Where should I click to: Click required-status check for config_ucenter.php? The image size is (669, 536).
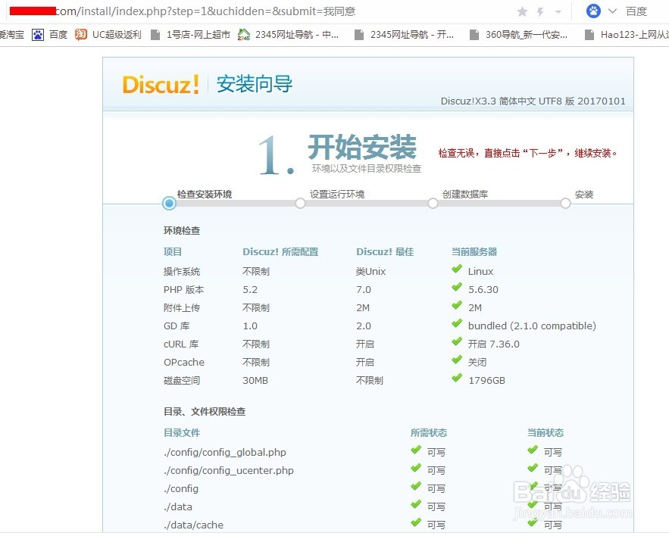[416, 468]
